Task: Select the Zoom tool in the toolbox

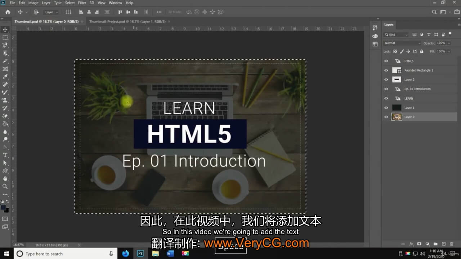Action: pos(5,186)
